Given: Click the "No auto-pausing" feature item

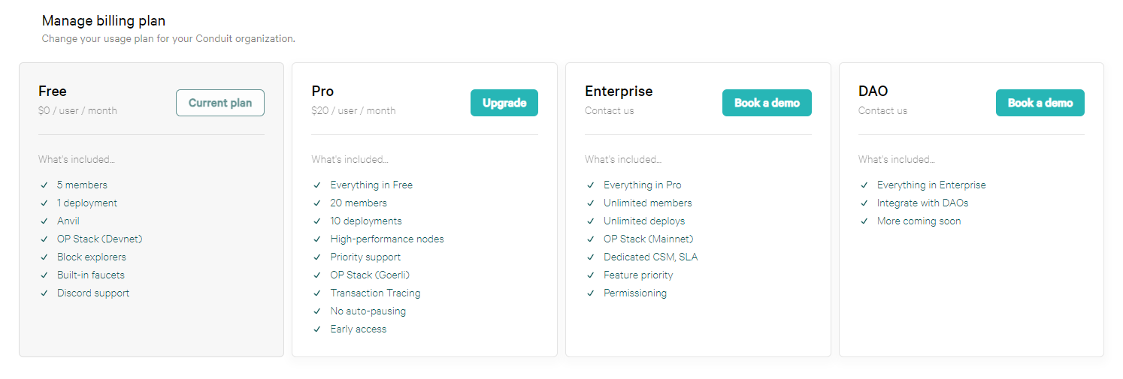Looking at the screenshot, I should [x=368, y=311].
